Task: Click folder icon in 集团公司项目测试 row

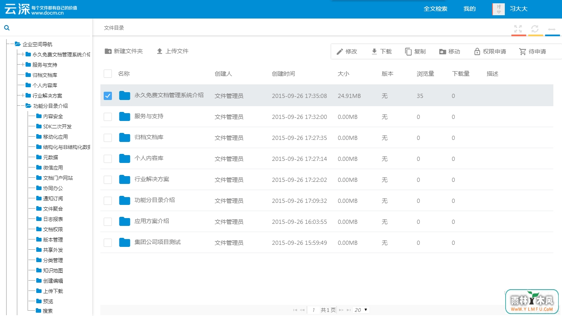Action: tap(125, 242)
